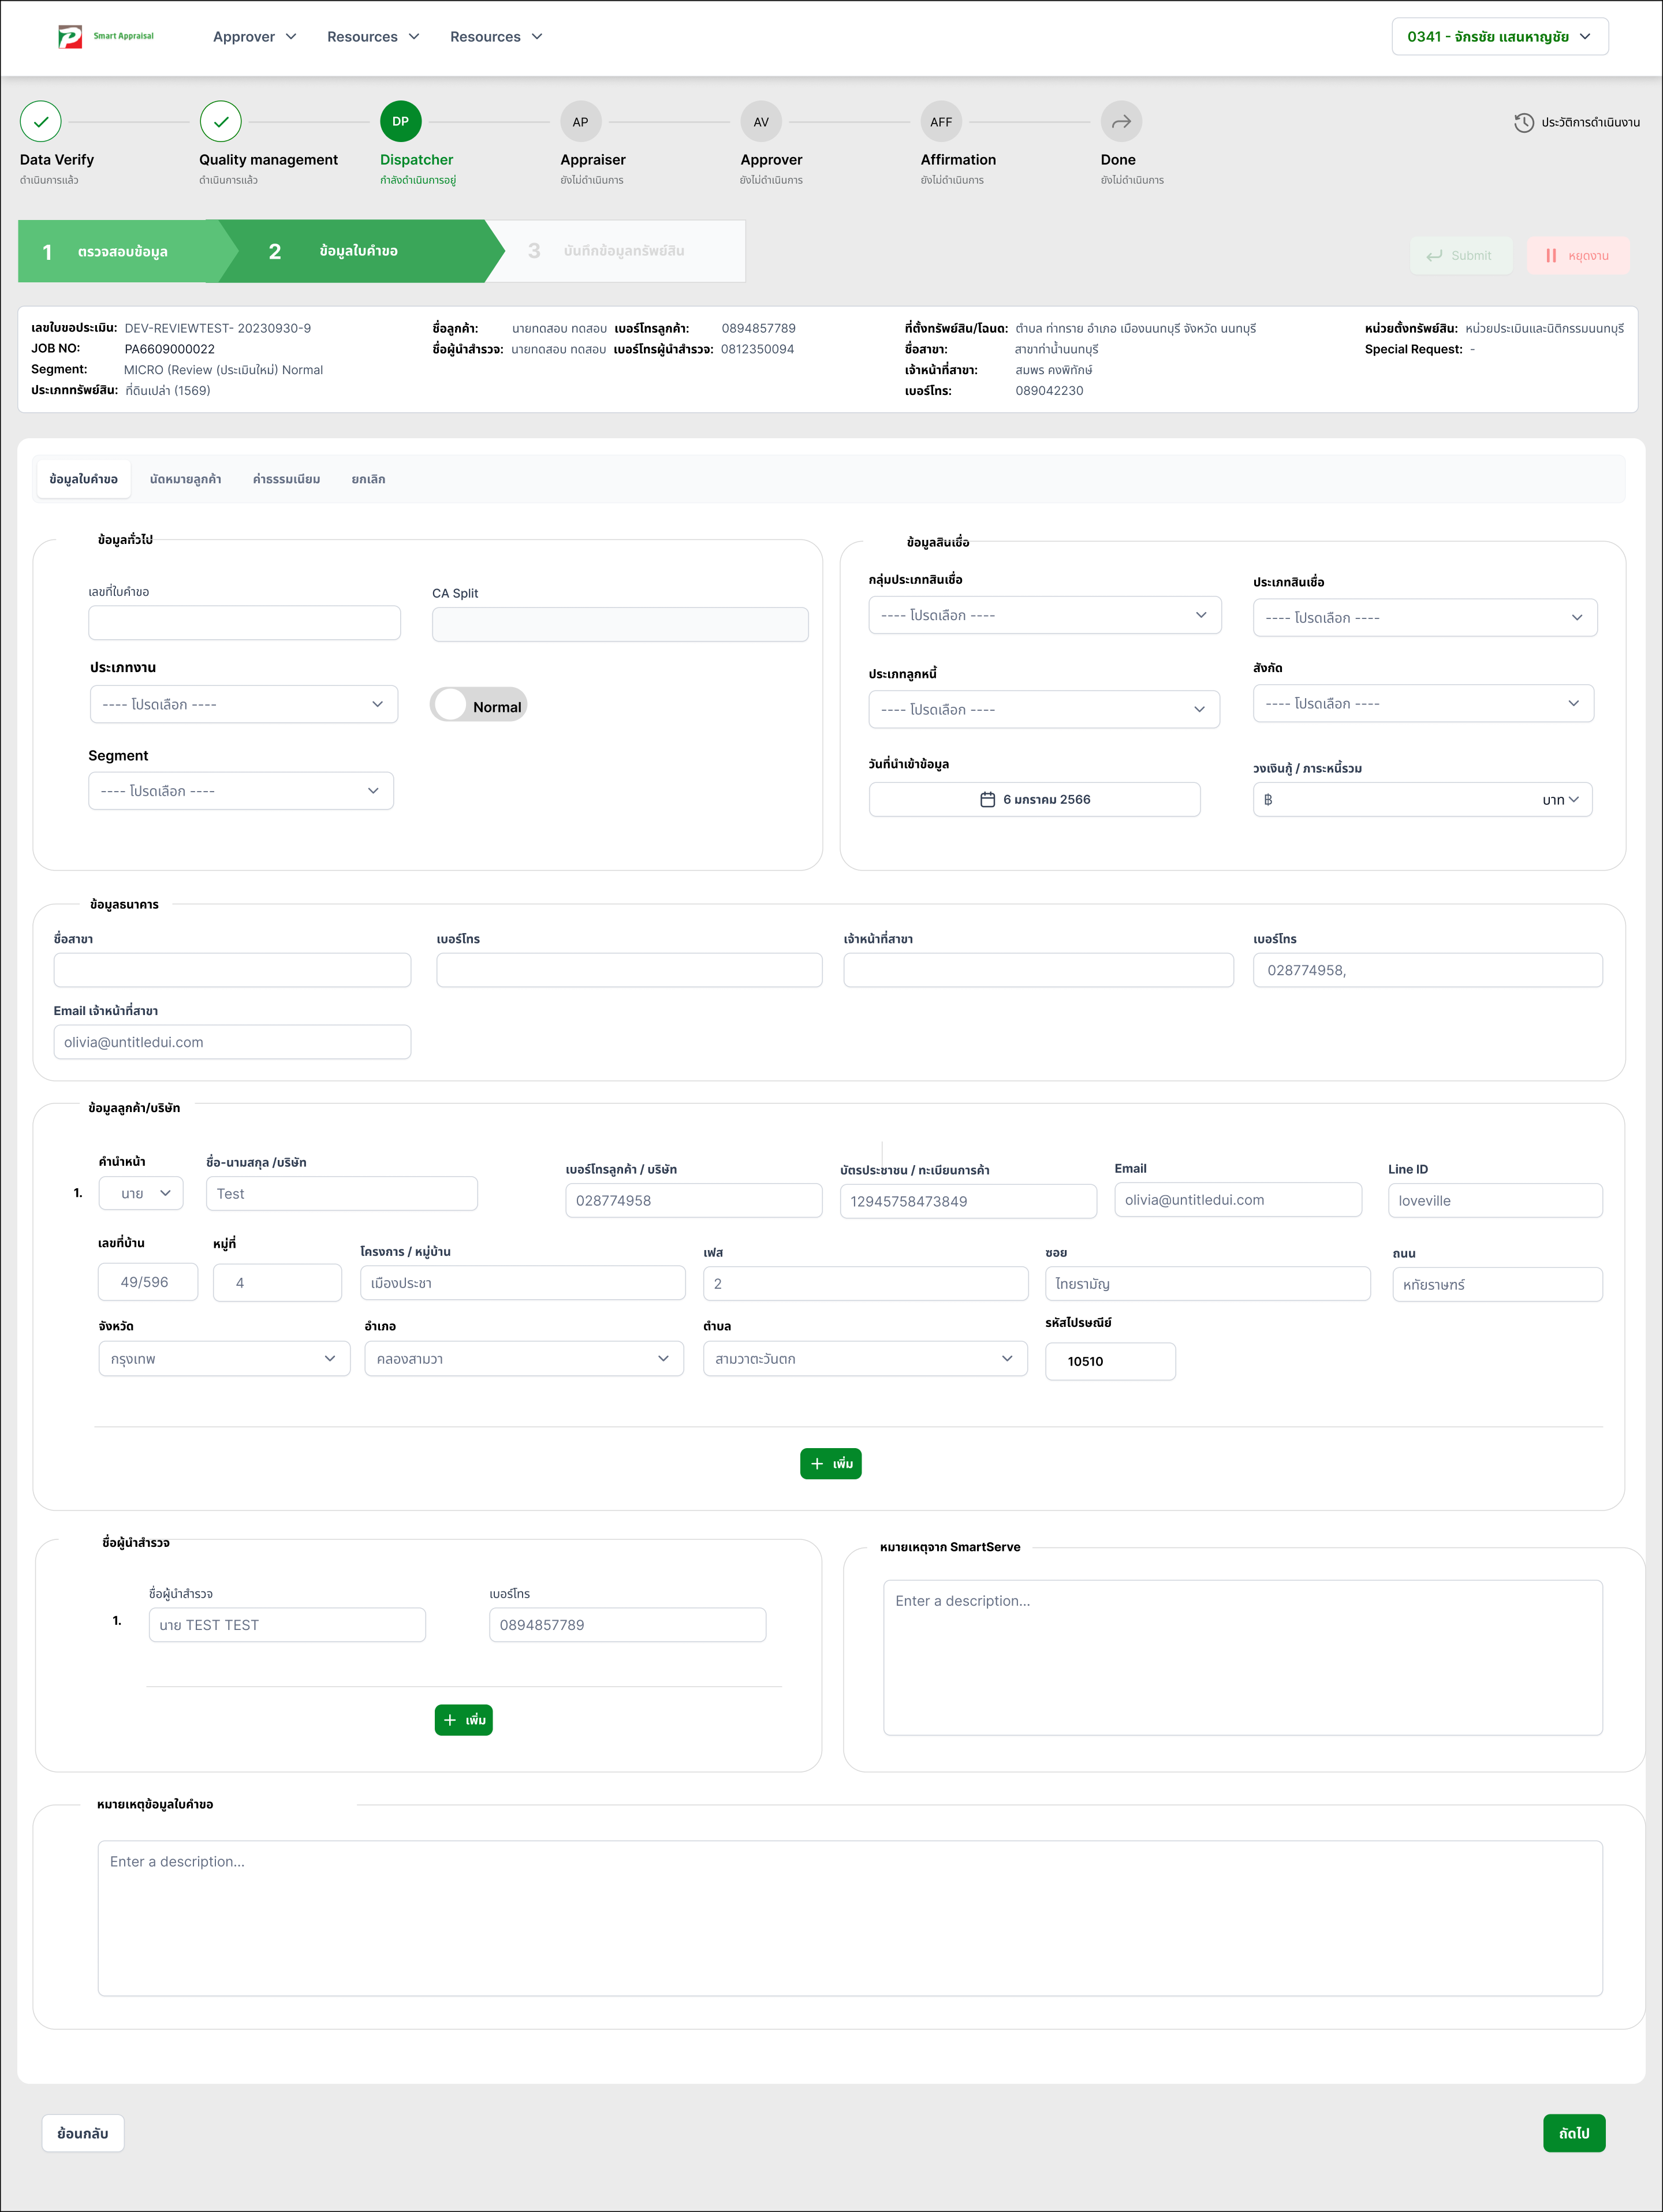Open the กรุงเทพ province dropdown
Screen dimensions: 1663x2212
click(x=224, y=1359)
